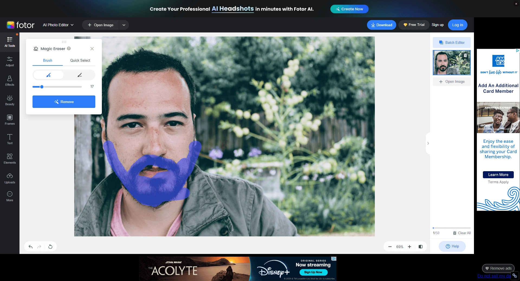Adjust the brush size slider
The height and width of the screenshot is (281, 520).
[42, 87]
